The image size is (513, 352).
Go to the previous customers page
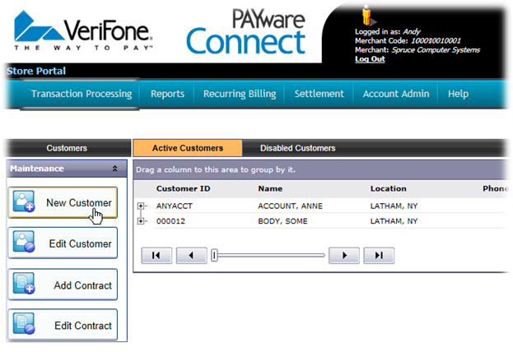click(191, 255)
